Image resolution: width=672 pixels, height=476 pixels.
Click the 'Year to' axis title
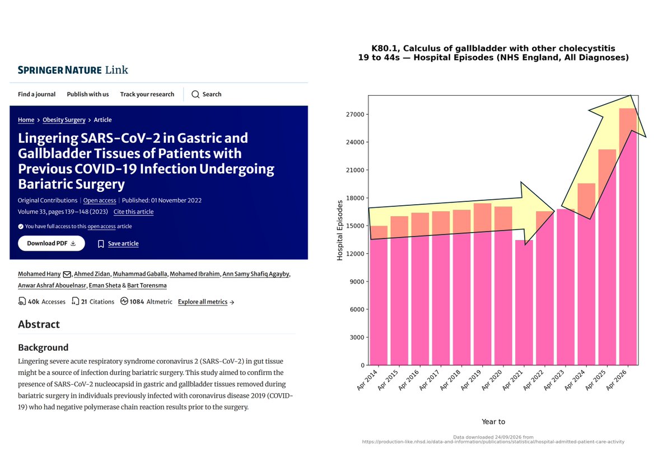pyautogui.click(x=493, y=422)
